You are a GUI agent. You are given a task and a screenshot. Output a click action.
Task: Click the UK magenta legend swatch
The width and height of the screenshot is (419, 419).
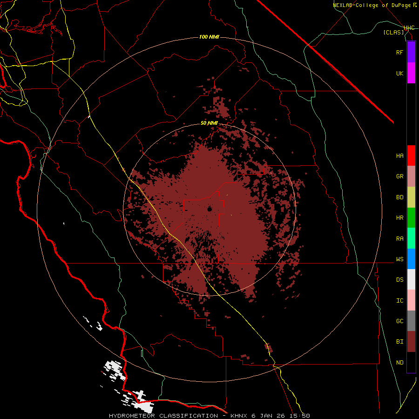[x=411, y=73]
